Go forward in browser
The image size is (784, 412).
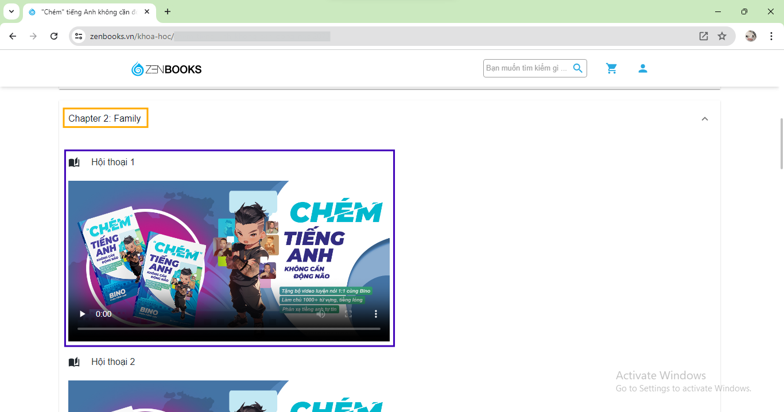pyautogui.click(x=33, y=36)
